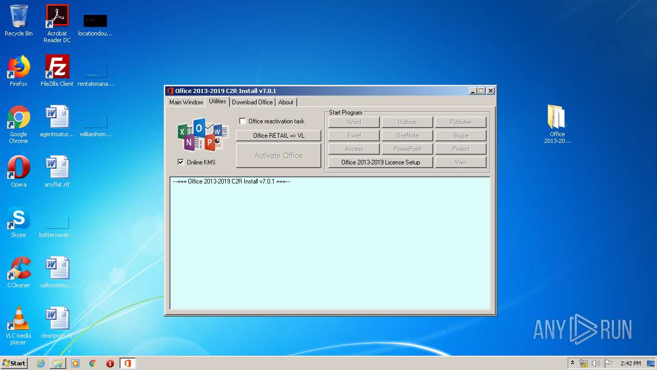Uncheck the Online KMS checkbox
Viewport: 657px width, 370px height.
click(x=181, y=162)
